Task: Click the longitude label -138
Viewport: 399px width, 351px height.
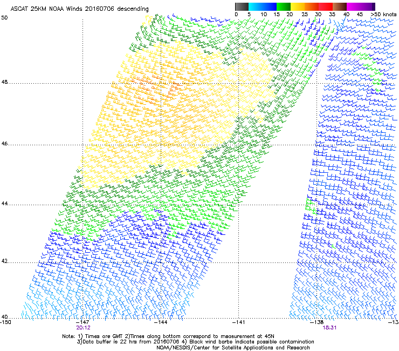Action: tap(317, 322)
